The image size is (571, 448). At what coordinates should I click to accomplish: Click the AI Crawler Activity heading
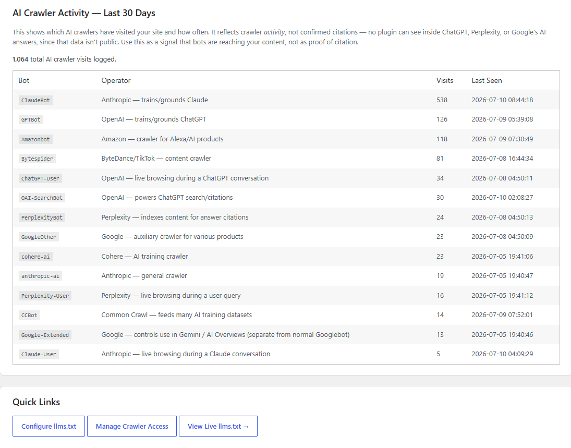(84, 13)
